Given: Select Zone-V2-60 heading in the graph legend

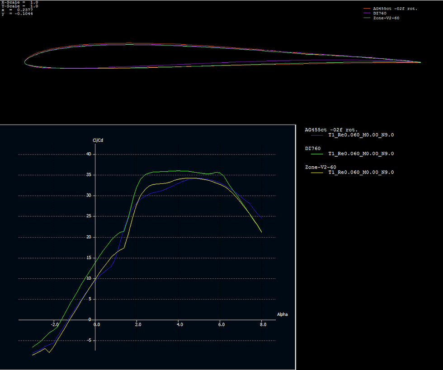Looking at the screenshot, I should (x=320, y=167).
